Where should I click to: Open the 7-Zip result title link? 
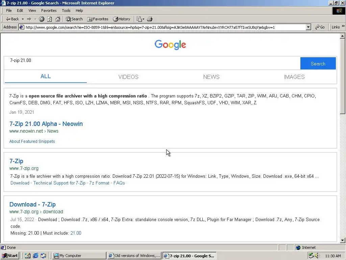[x=16, y=161]
